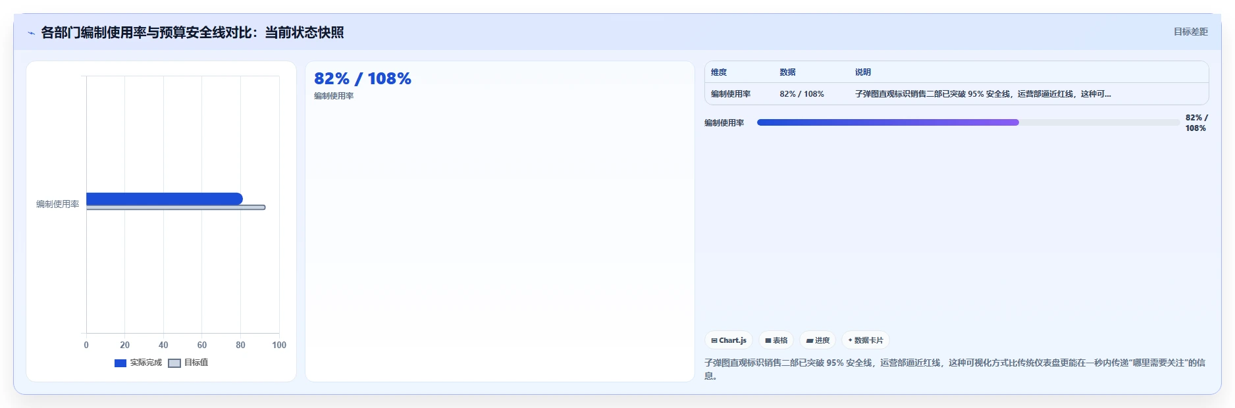The height and width of the screenshot is (408, 1235).
Task: Click the large 82% / 108% metric value
Action: (x=363, y=79)
